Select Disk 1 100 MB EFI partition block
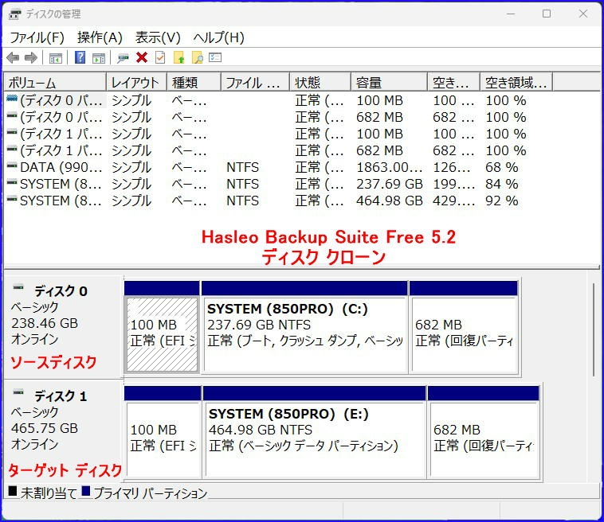This screenshot has height=522, width=604. coord(163,432)
